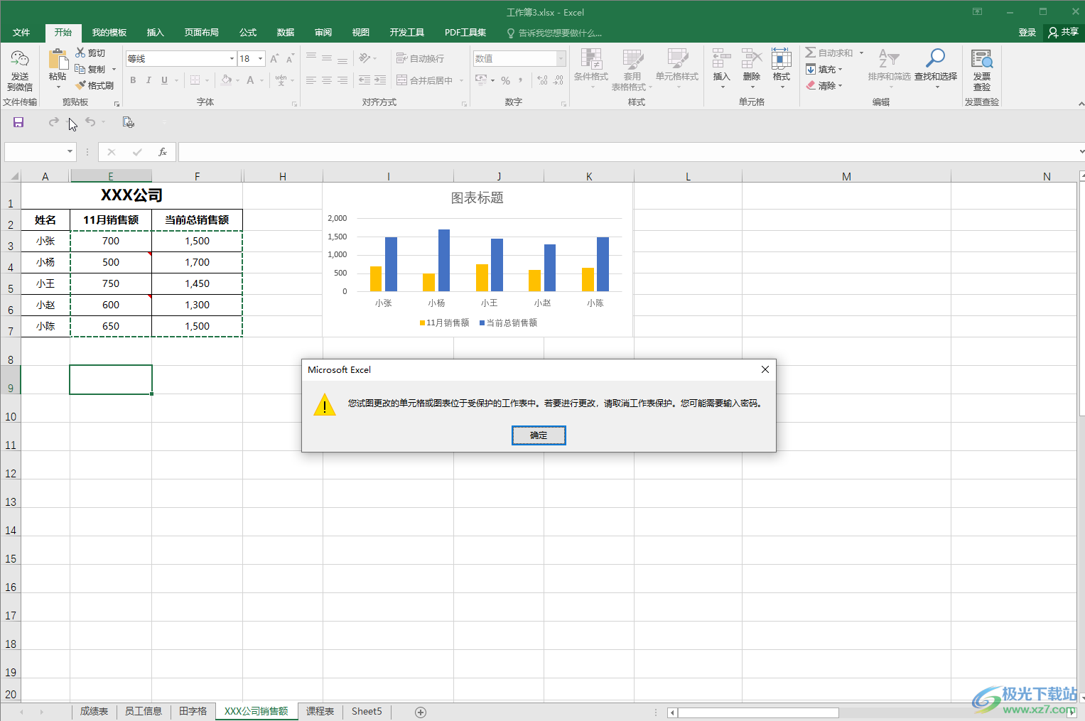Click the Undo arrow in quick access

point(90,122)
